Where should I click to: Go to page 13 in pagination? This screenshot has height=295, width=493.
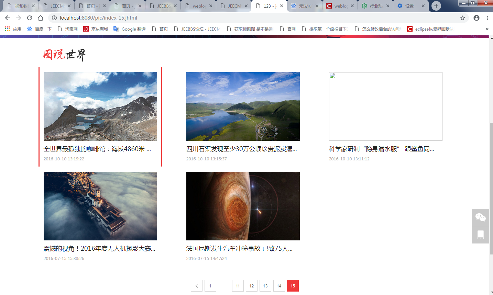pos(265,286)
